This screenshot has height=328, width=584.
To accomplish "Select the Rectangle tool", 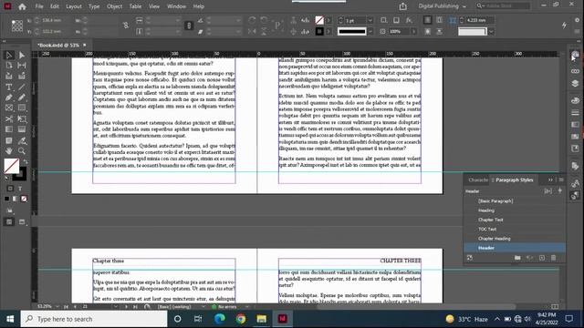I will click(x=22, y=108).
